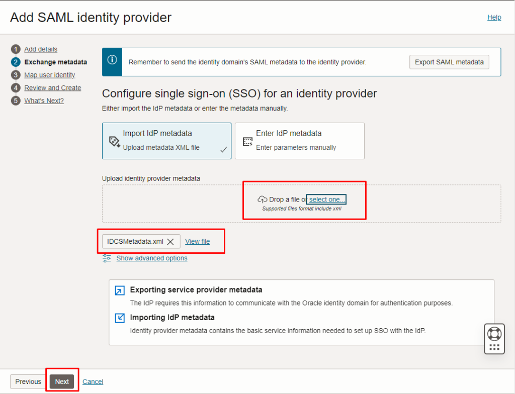Remove the IDCSMetadata.xml file
This screenshot has height=394, width=515.
pos(170,242)
